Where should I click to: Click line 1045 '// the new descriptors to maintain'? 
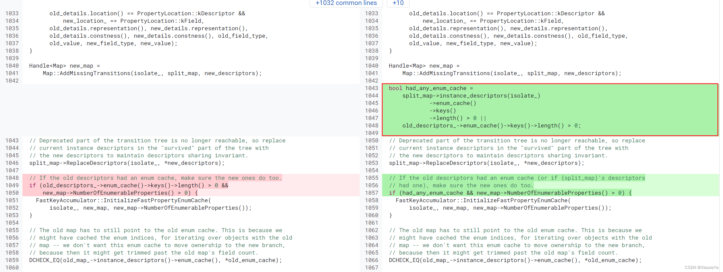pyautogui.click(x=139, y=155)
